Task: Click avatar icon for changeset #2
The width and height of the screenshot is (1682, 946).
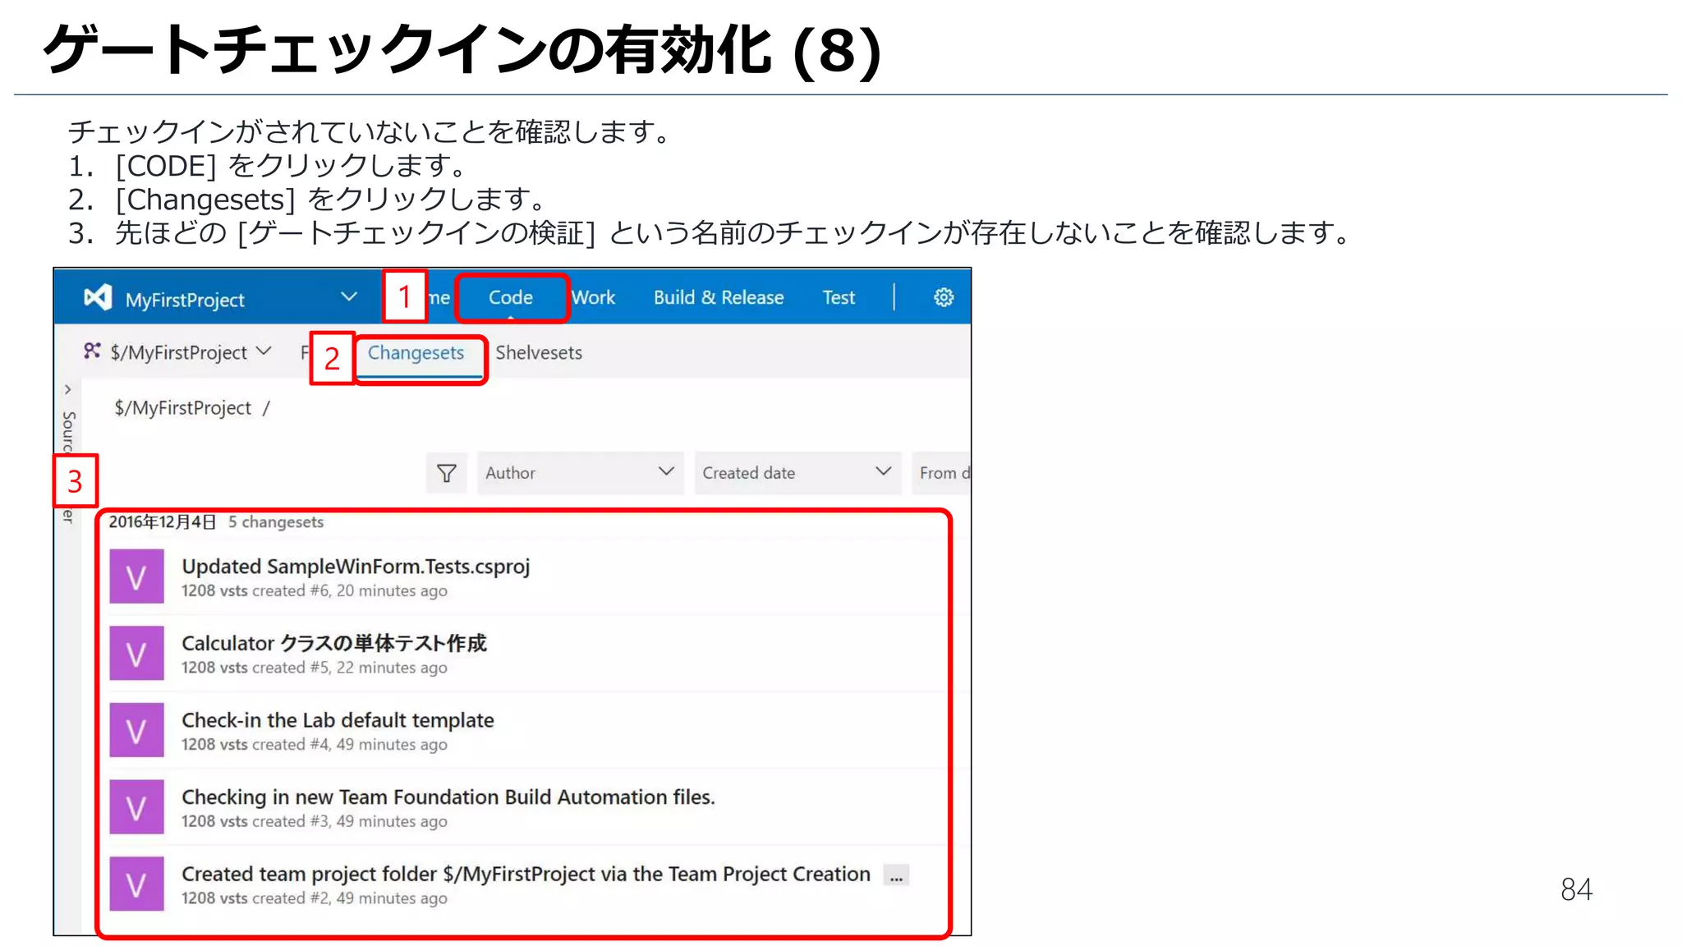Action: point(137,884)
